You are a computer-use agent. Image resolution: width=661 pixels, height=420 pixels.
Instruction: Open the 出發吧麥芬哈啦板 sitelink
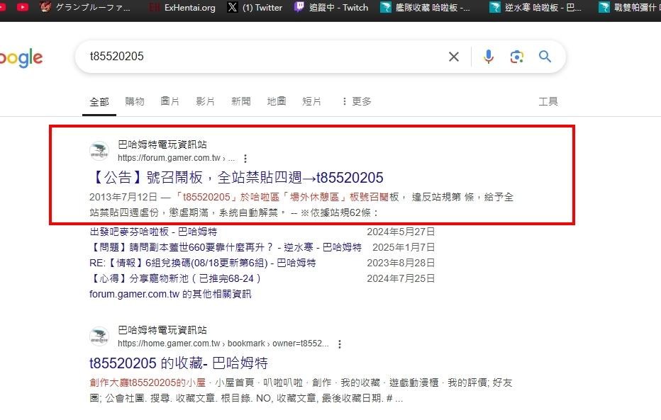click(x=153, y=232)
